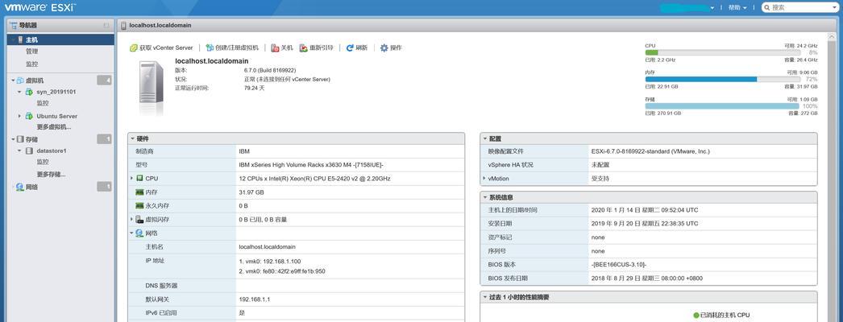Expand the vMotion row
The width and height of the screenshot is (843, 322).
tap(484, 178)
